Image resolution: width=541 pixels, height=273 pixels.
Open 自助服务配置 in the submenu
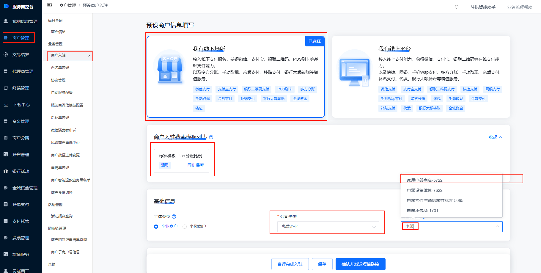62,92
